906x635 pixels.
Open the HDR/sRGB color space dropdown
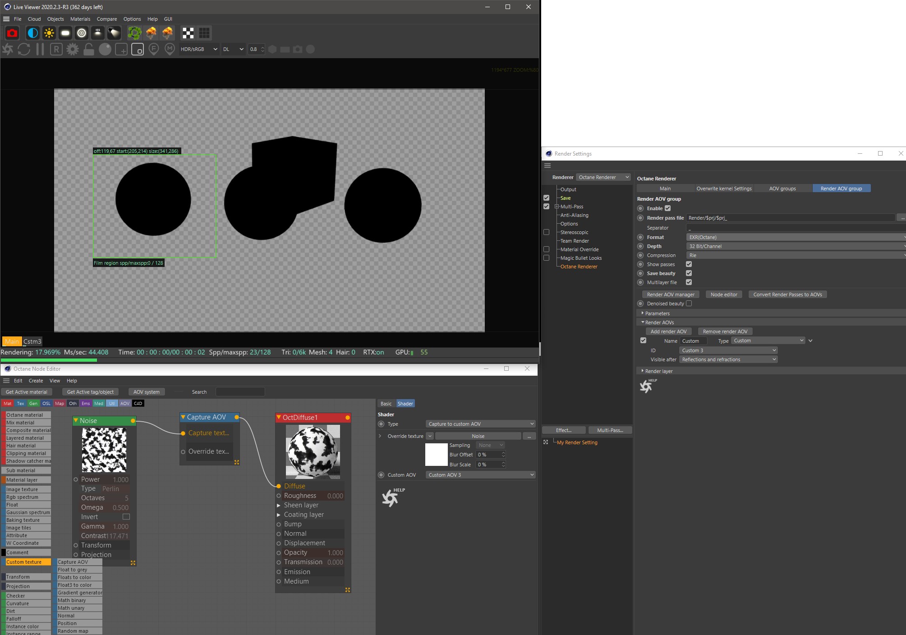pyautogui.click(x=199, y=49)
